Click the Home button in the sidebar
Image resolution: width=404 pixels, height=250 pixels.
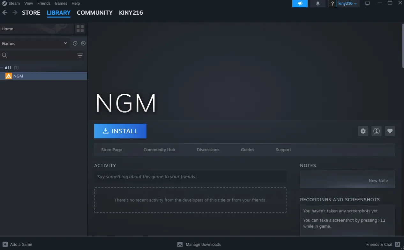click(x=37, y=29)
